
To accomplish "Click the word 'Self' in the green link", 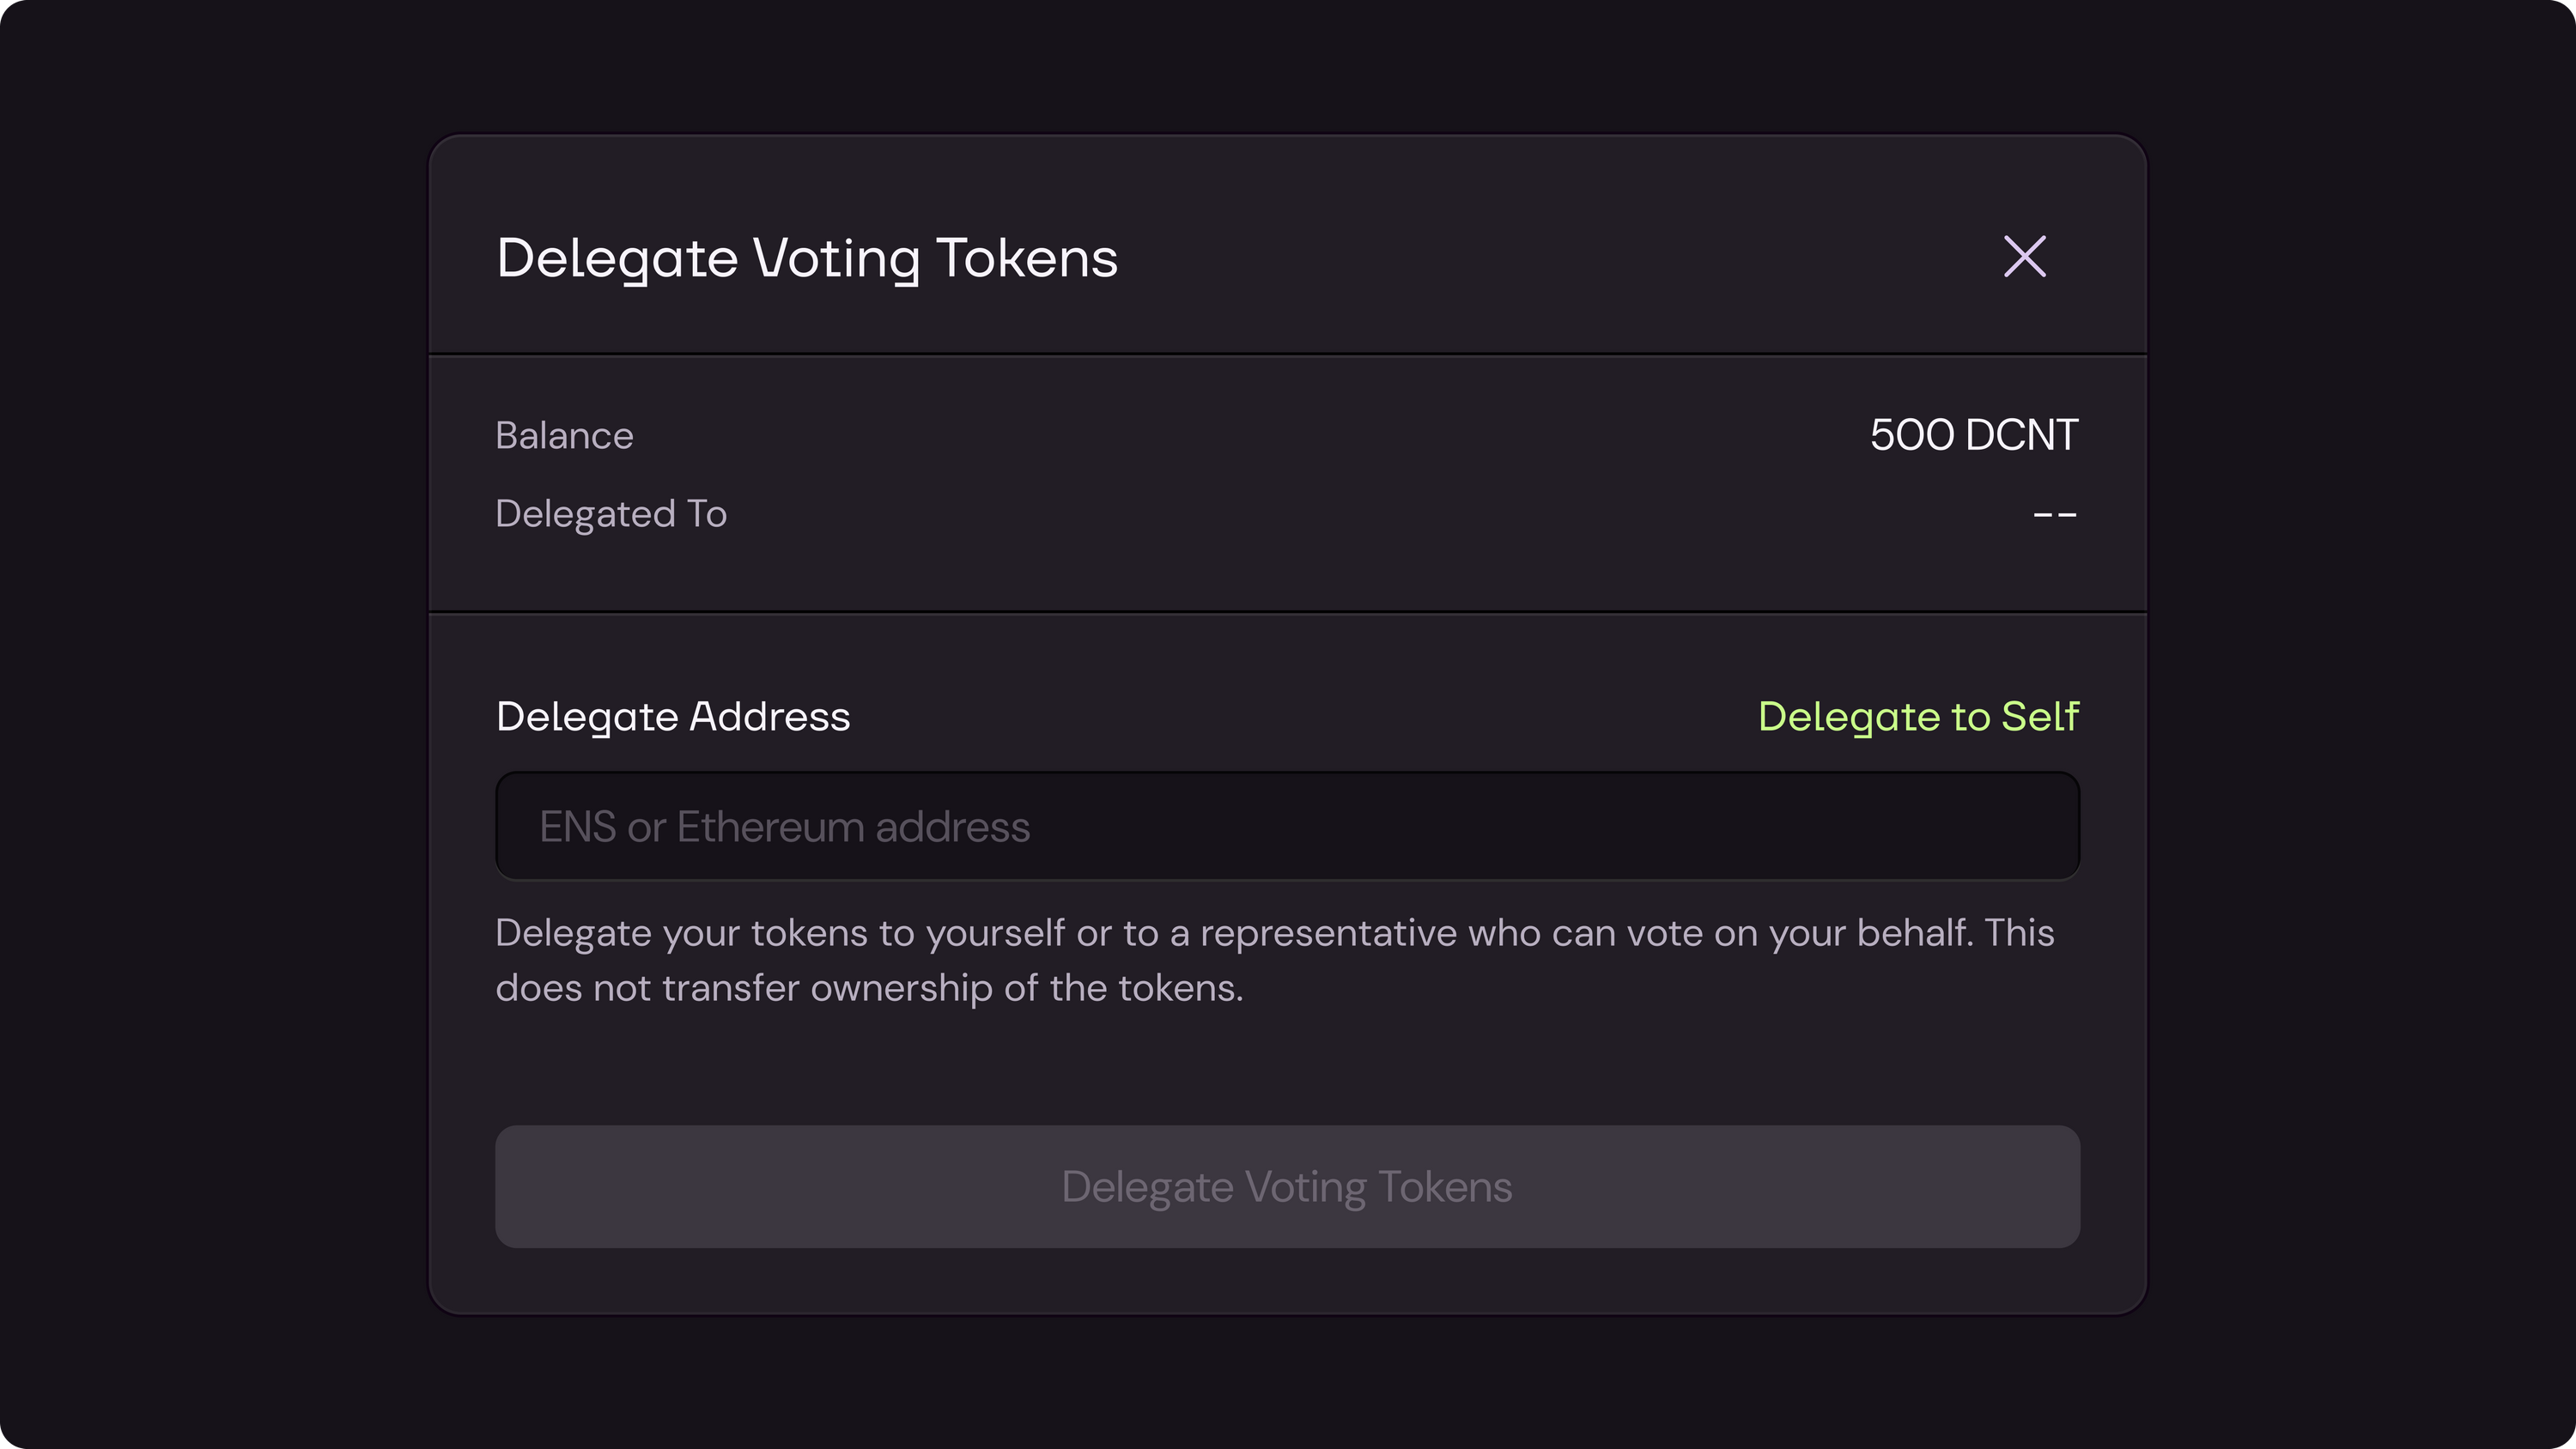I will click(2039, 717).
